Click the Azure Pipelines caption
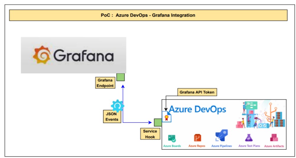296x158 pixels. point(221,146)
